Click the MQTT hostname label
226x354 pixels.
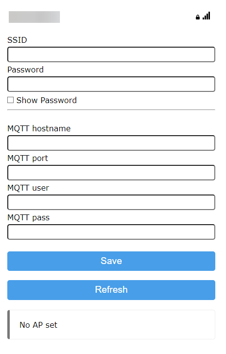pyautogui.click(x=39, y=128)
